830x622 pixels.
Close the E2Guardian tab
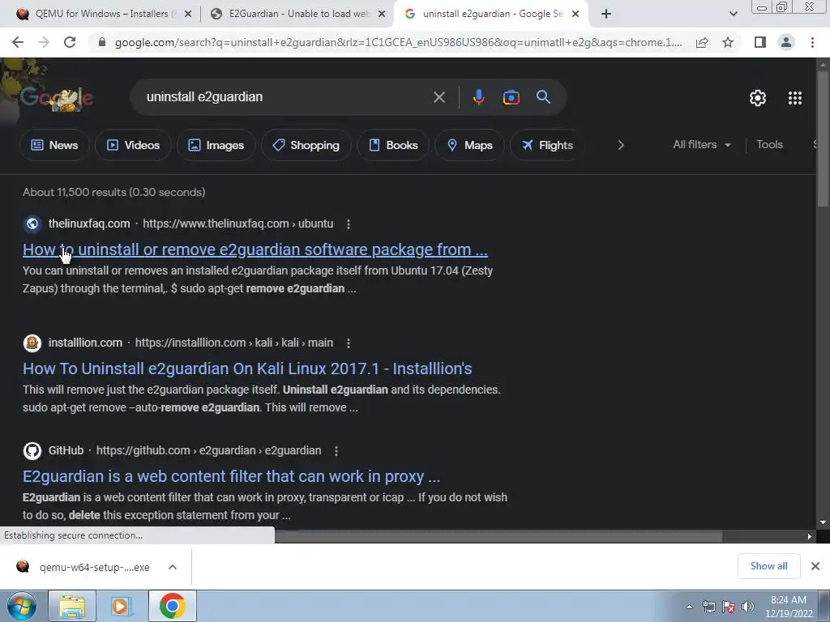[381, 15]
